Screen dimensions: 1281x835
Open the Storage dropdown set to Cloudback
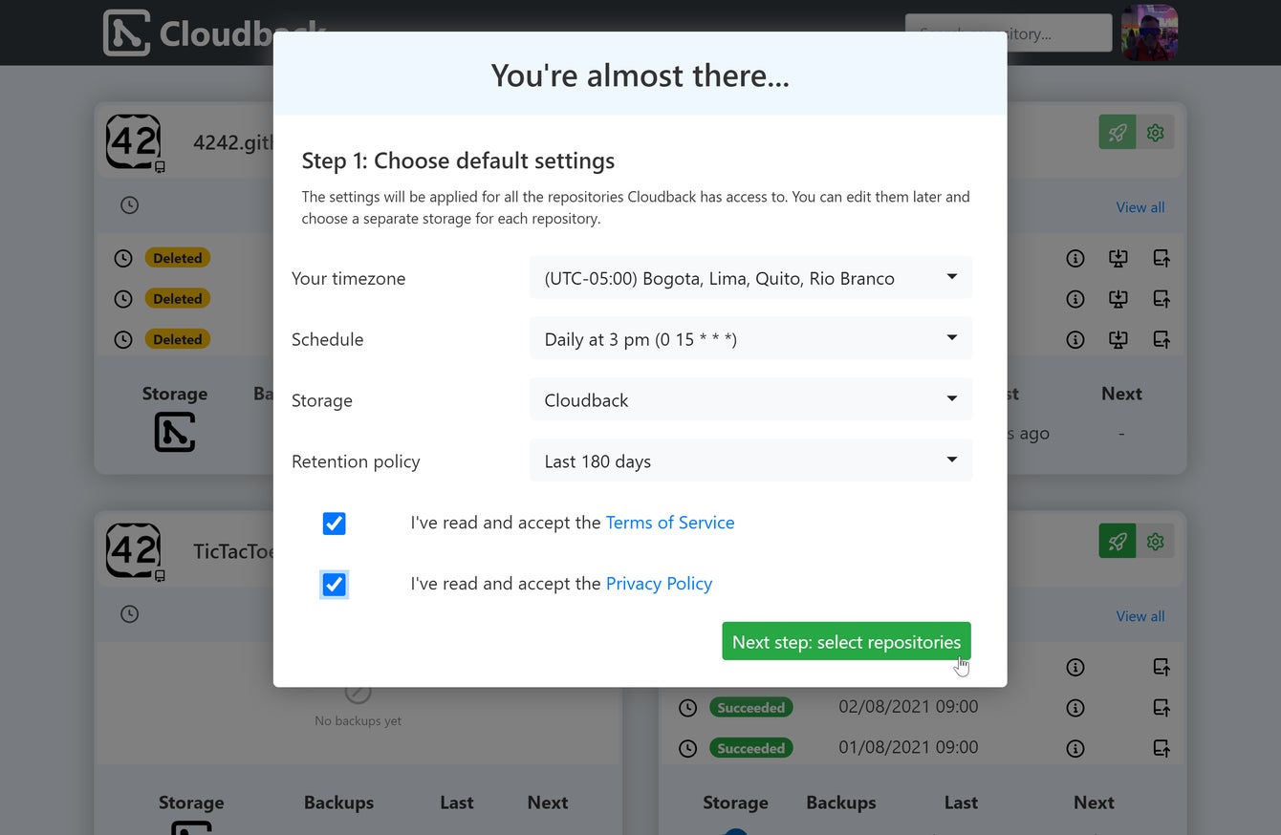pyautogui.click(x=750, y=400)
